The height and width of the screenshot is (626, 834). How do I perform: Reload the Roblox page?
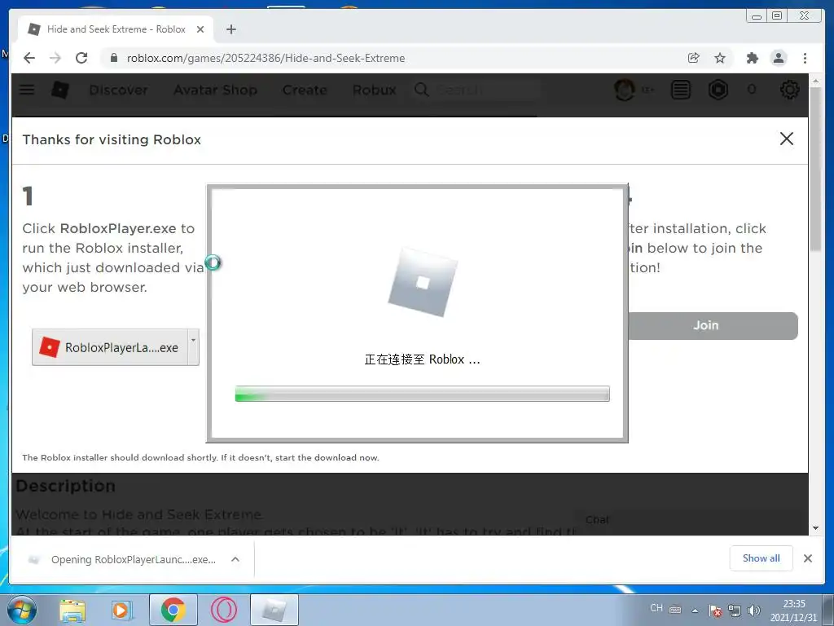[x=81, y=58]
